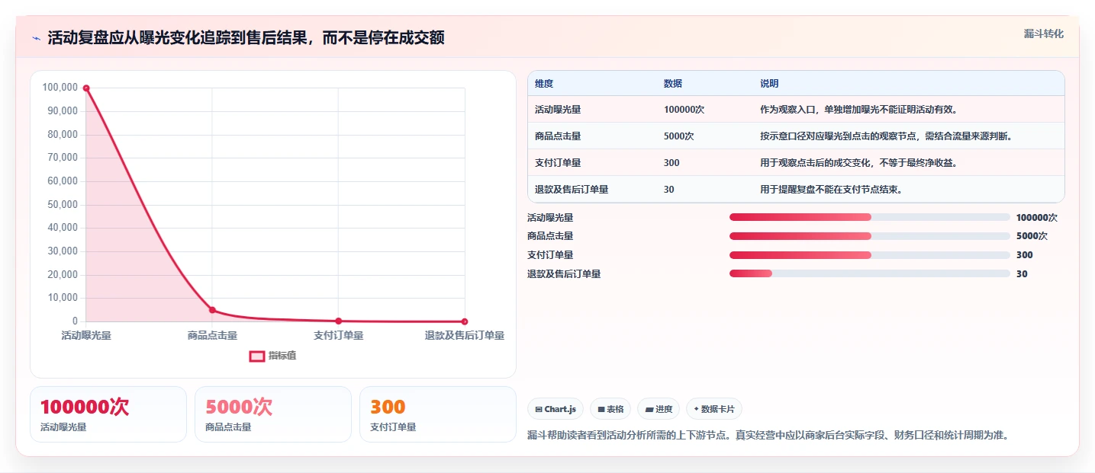Screen dimensions: 1095x473
Task: Click the 30 value beside the progress bar
Action: pos(1022,274)
